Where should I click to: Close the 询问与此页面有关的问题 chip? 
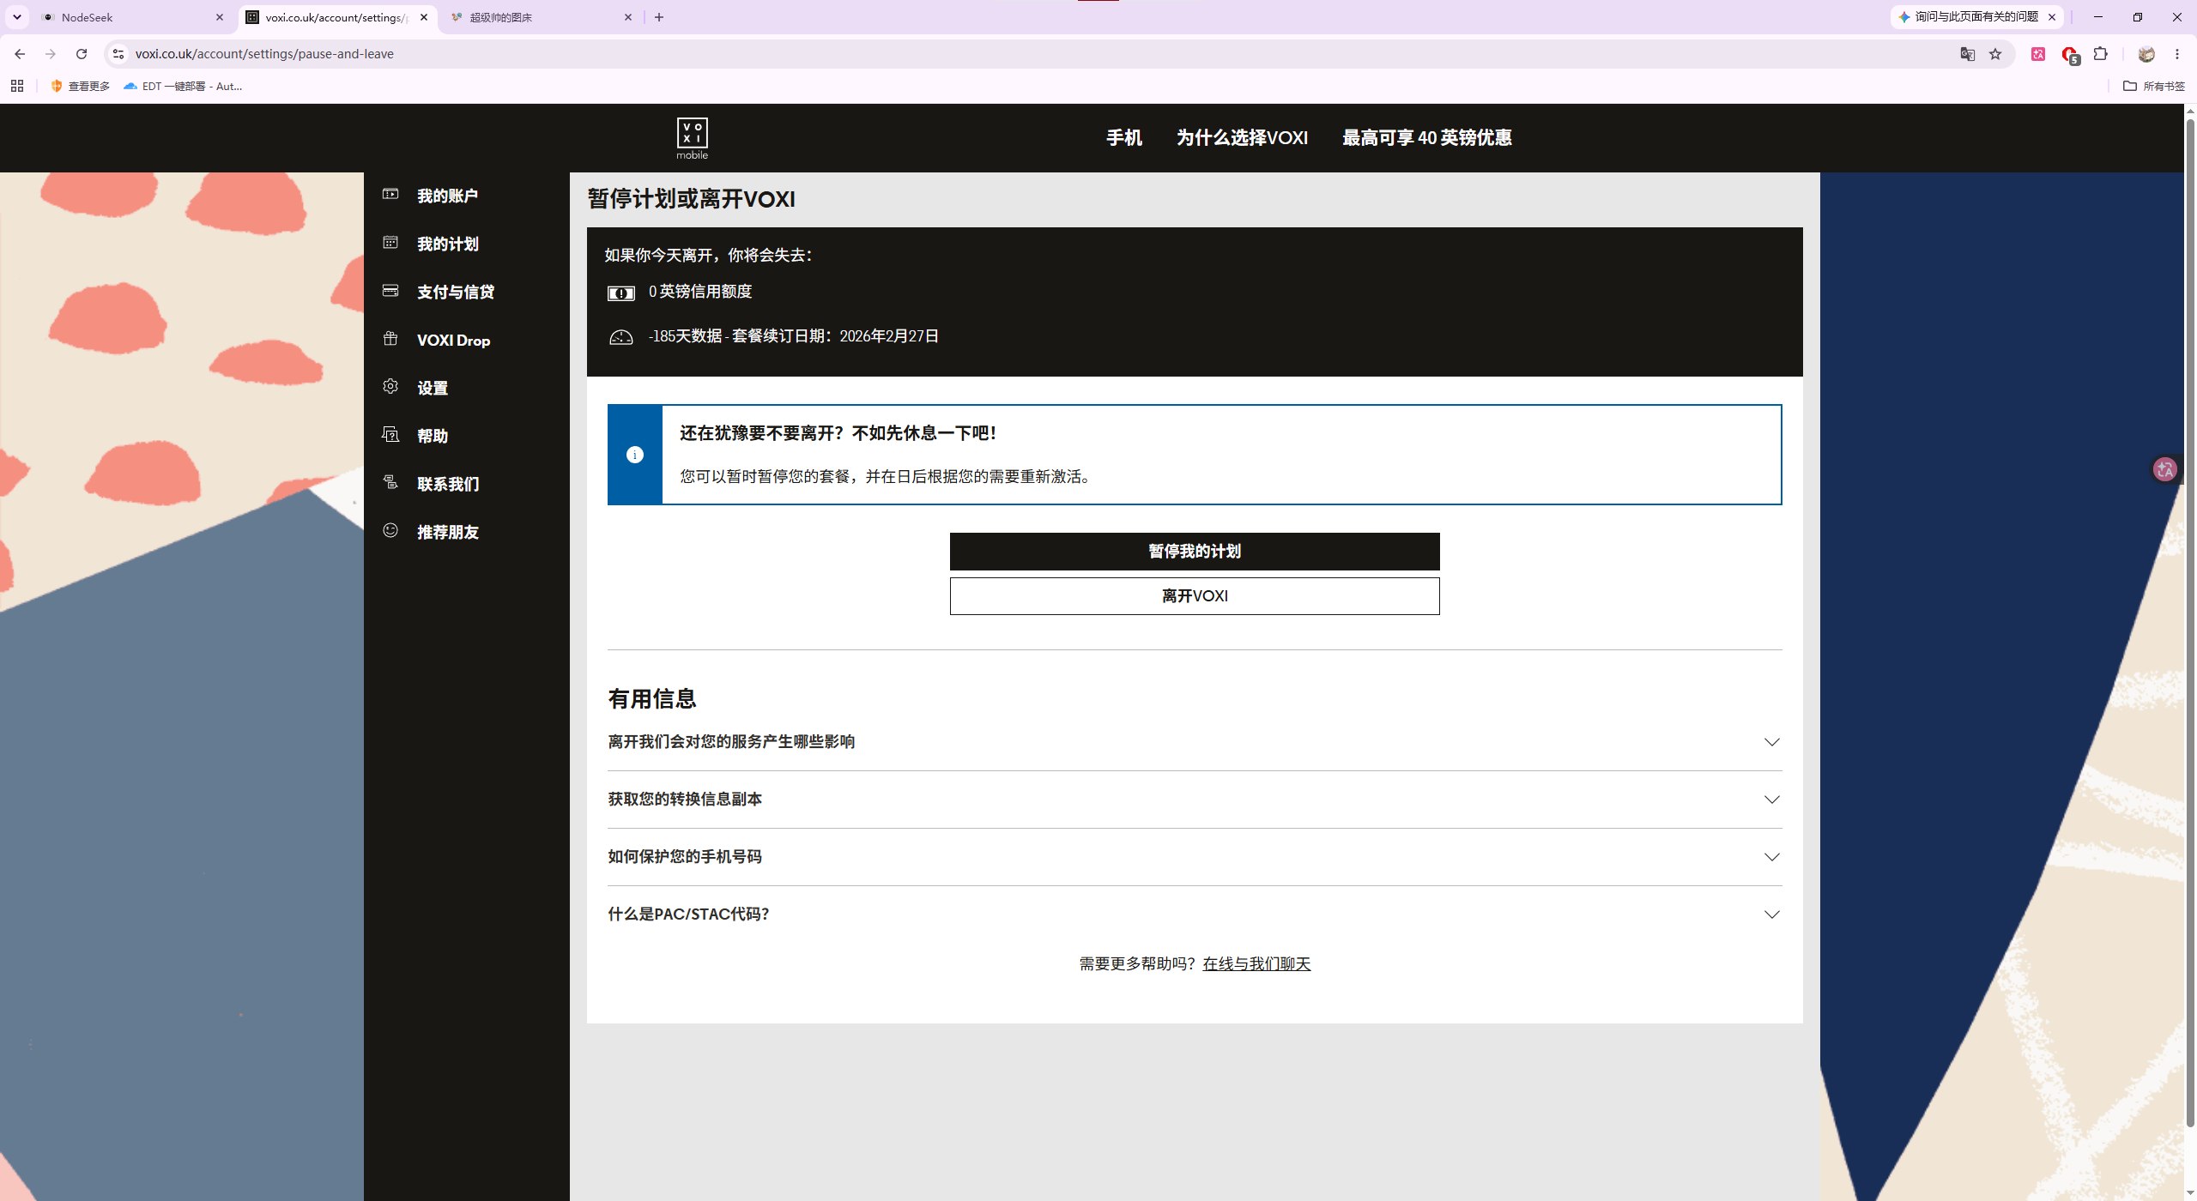coord(2052,17)
